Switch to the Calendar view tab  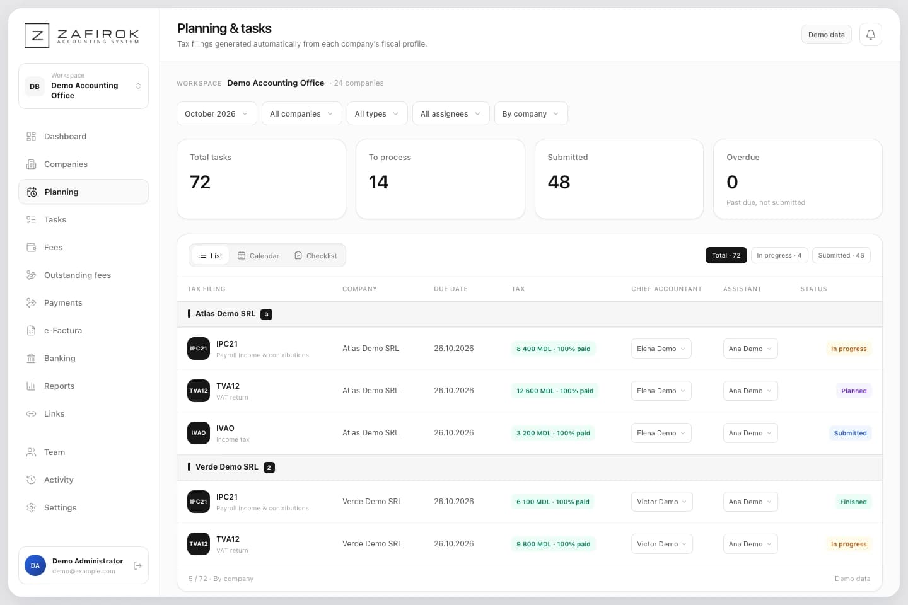pos(259,256)
